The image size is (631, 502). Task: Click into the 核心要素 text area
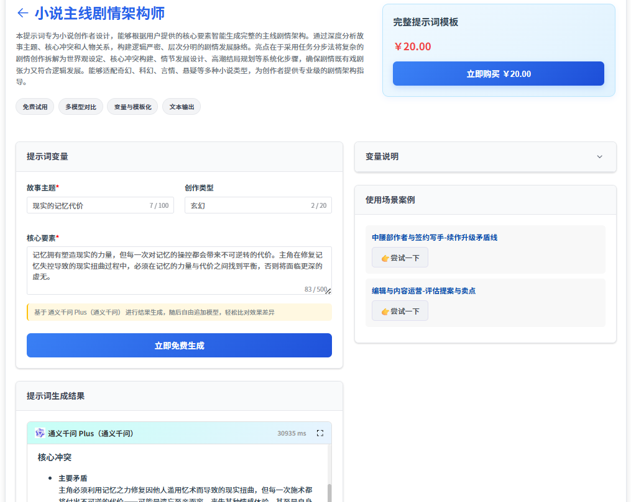[178, 267]
